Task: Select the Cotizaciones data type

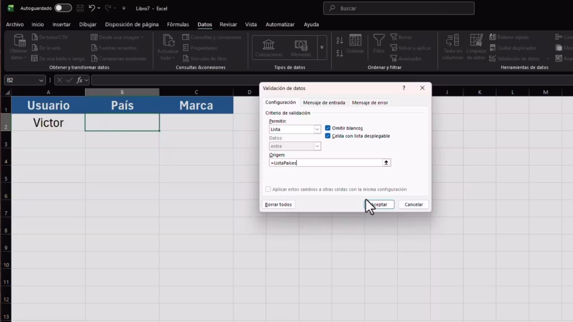Action: (269, 48)
